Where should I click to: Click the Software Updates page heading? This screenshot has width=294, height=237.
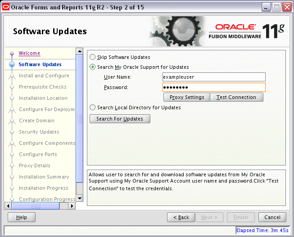(50, 31)
